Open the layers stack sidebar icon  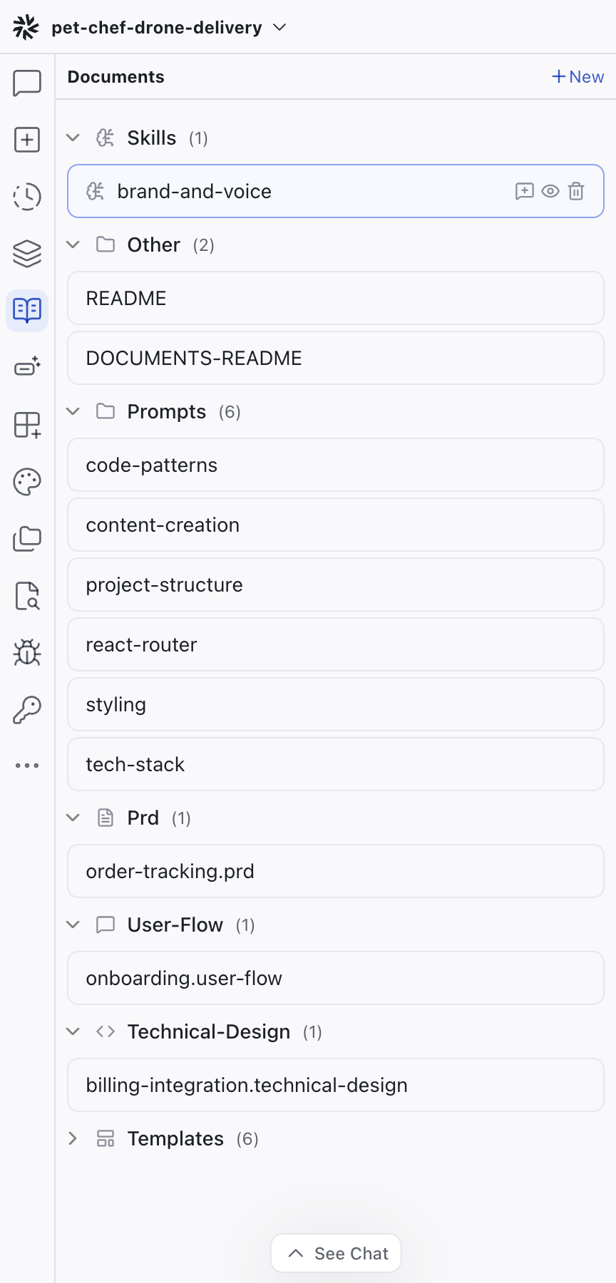click(x=27, y=254)
